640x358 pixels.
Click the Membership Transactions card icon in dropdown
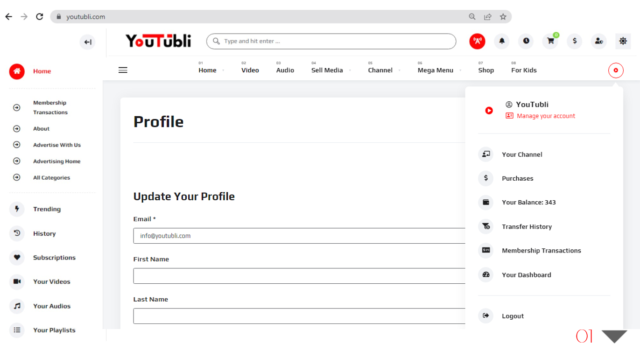tap(486, 250)
